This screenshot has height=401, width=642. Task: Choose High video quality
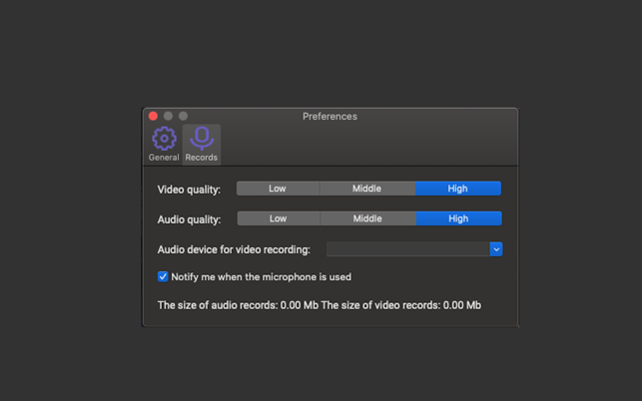coord(457,189)
